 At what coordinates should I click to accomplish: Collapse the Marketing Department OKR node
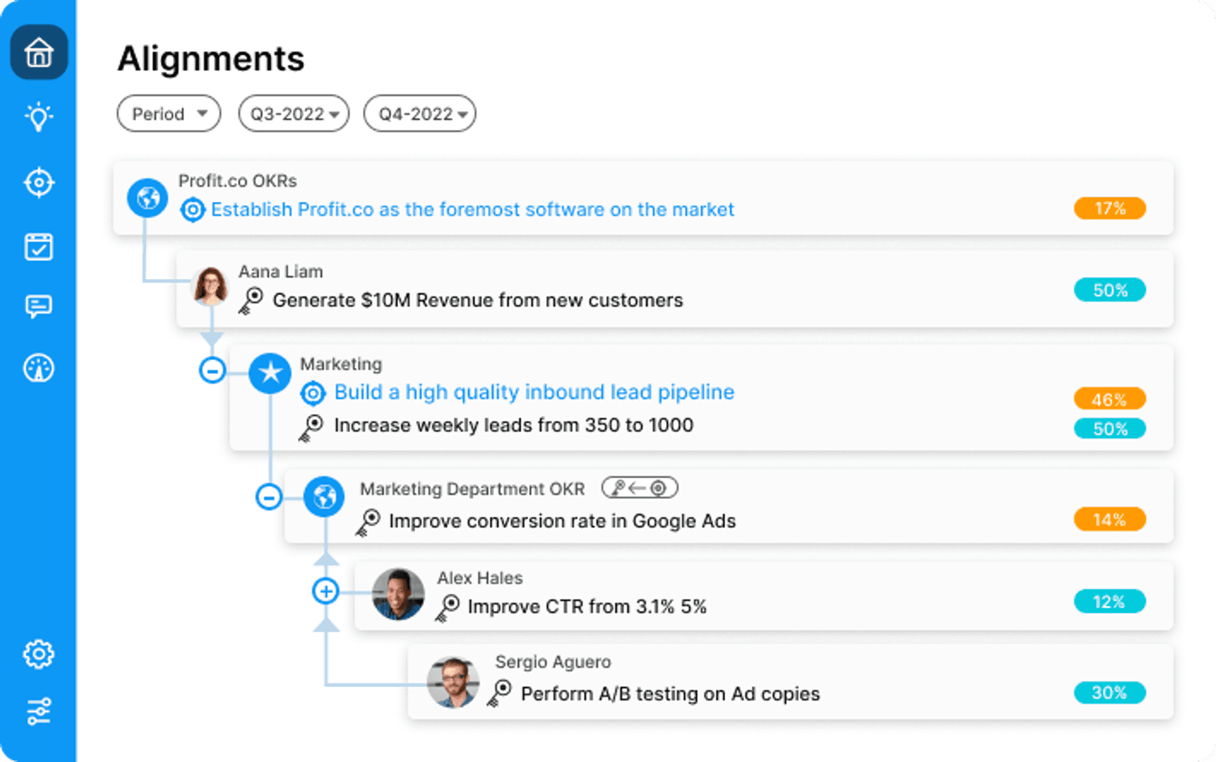click(x=269, y=497)
